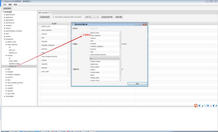This screenshot has height=132, width=218.
Task: Open the UTF-8 encoding dropdown
Action: [x=92, y=17]
